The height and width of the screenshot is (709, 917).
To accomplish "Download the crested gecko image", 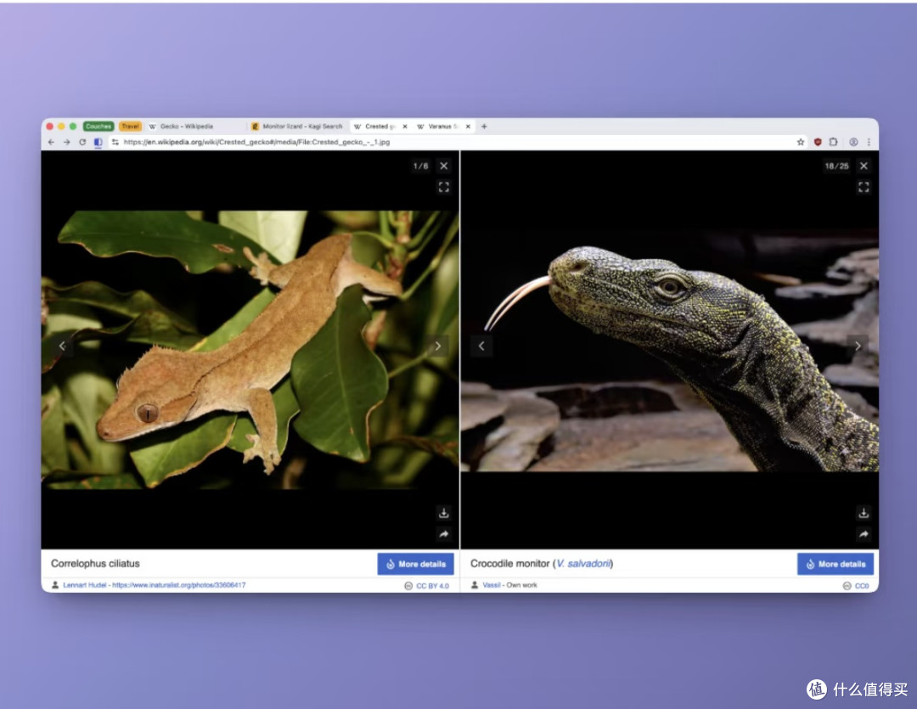I will (444, 513).
